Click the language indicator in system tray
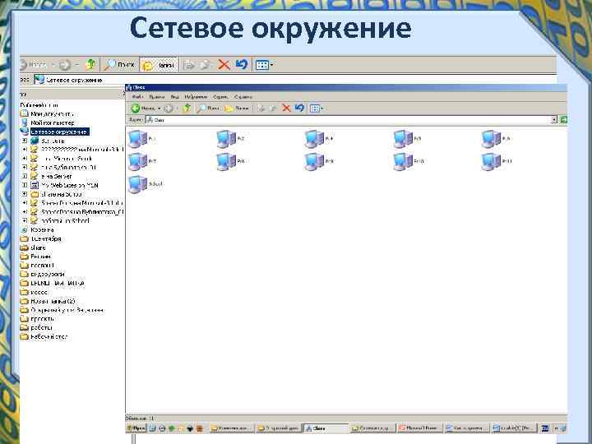This screenshot has width=592, height=444. [x=545, y=428]
